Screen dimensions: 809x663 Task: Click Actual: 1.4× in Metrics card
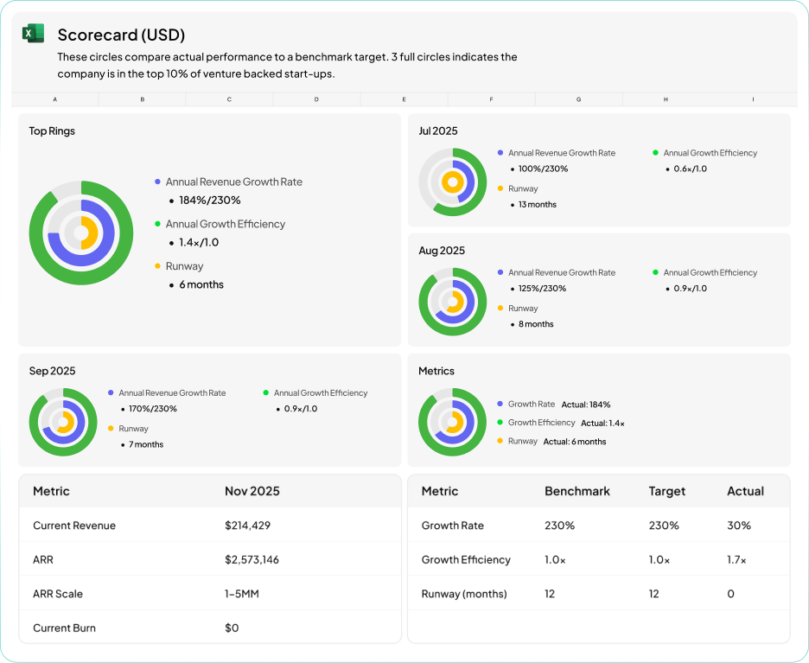pyautogui.click(x=602, y=423)
